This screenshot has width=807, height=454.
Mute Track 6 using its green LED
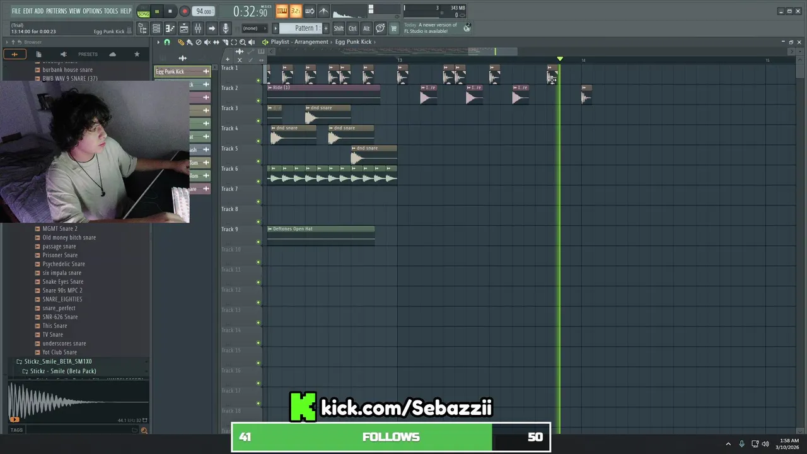[258, 182]
